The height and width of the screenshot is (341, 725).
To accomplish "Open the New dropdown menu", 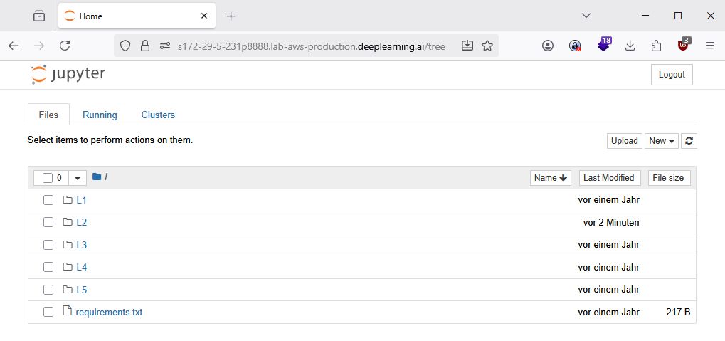I will [x=661, y=141].
